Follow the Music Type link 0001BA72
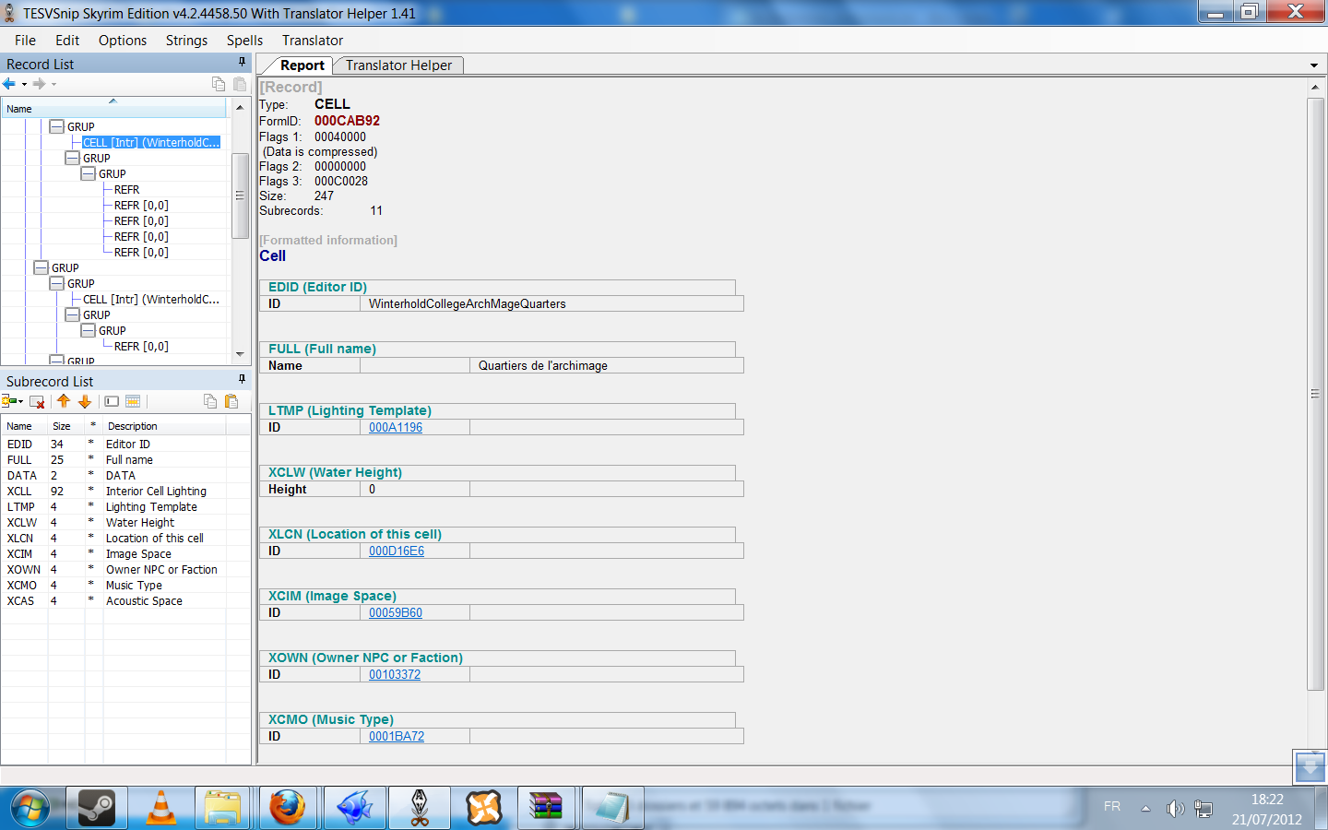Viewport: 1328px width, 830px height. coord(397,736)
